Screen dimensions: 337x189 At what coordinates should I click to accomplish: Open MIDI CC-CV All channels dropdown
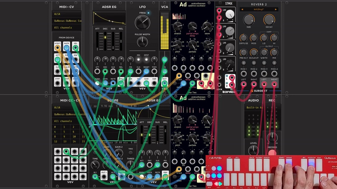tap(70, 121)
